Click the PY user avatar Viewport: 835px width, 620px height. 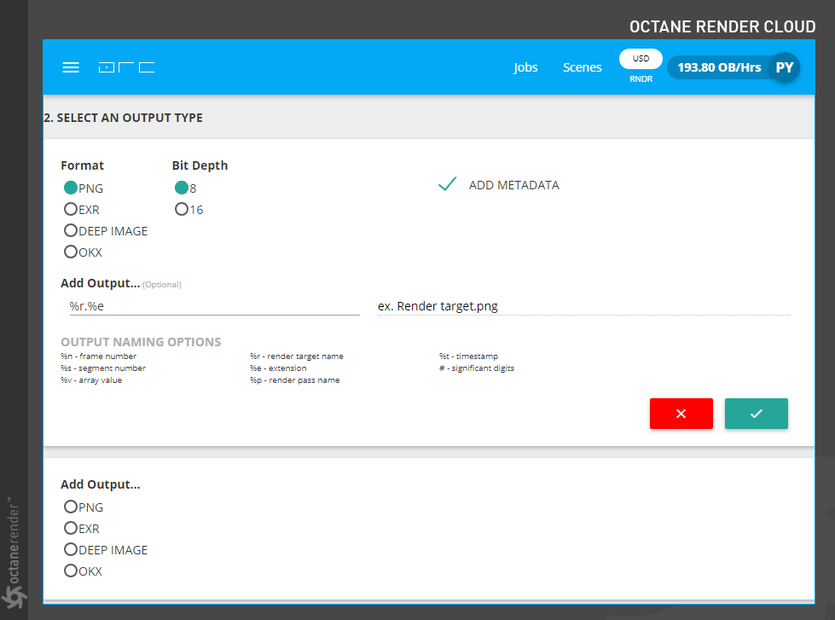click(x=785, y=67)
